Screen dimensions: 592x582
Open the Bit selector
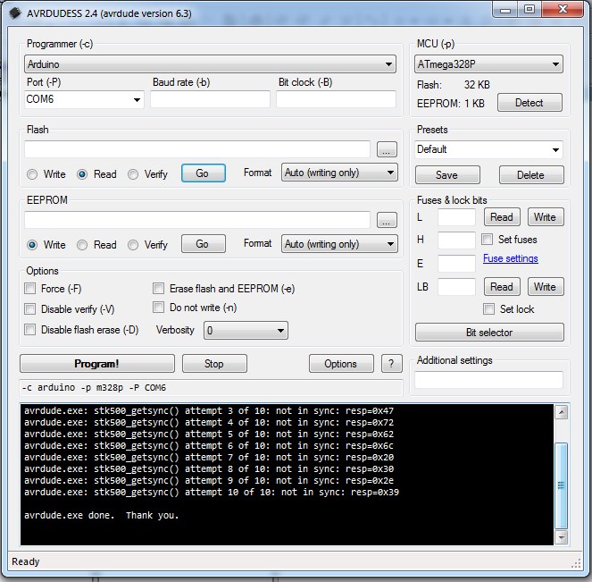pos(489,333)
